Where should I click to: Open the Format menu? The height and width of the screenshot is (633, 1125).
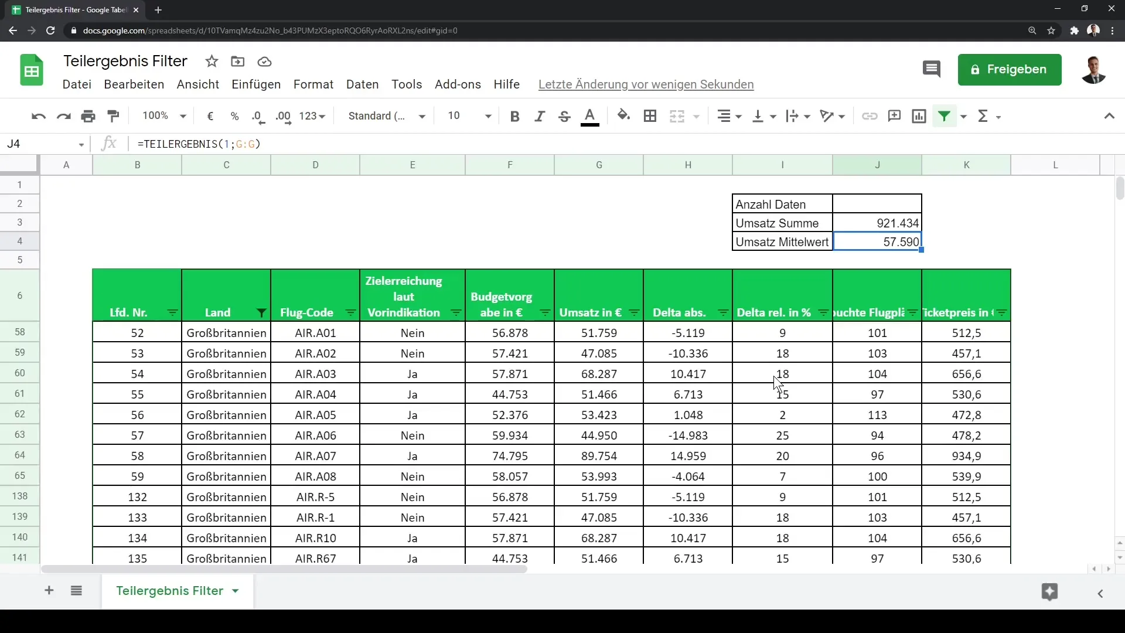313,84
